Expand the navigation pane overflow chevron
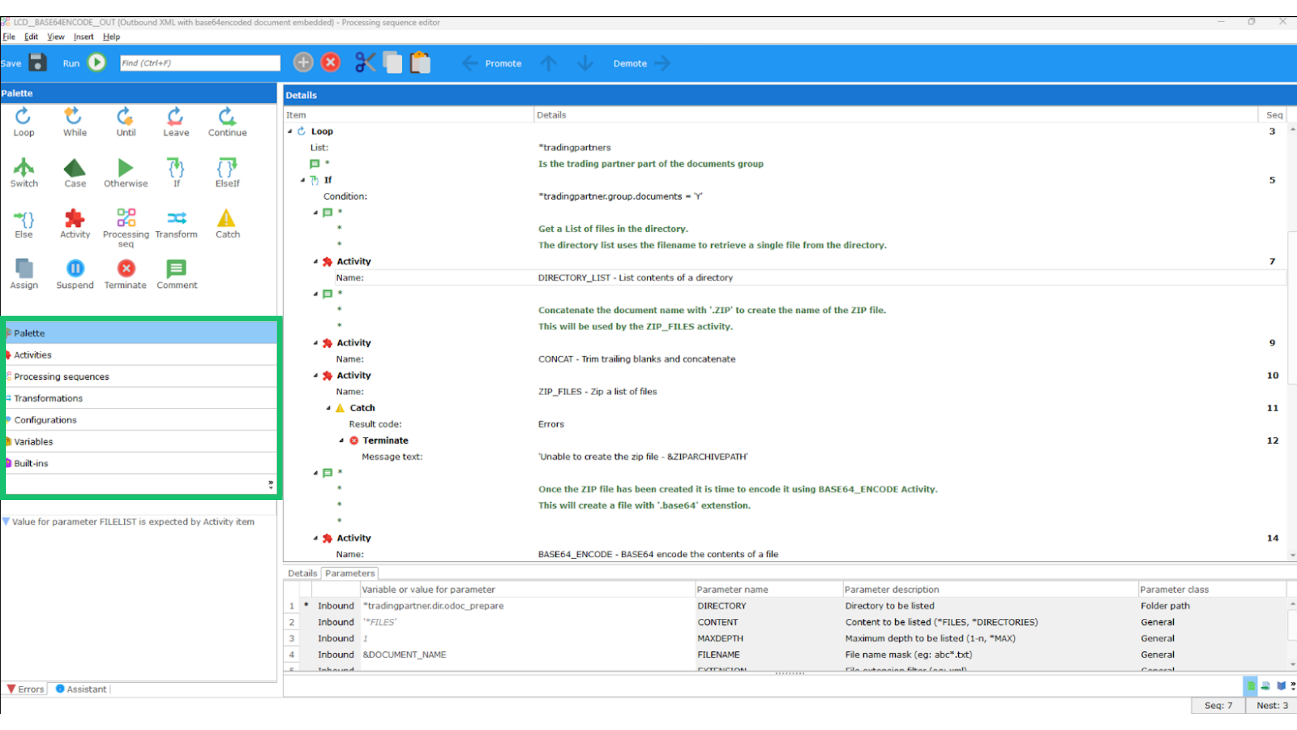 click(x=270, y=484)
